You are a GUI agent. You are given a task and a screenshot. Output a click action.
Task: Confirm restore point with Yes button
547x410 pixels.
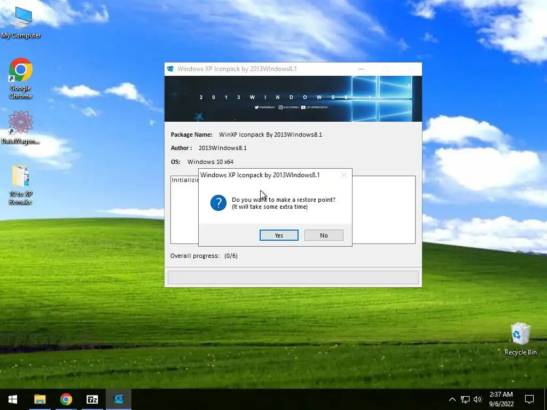(279, 235)
